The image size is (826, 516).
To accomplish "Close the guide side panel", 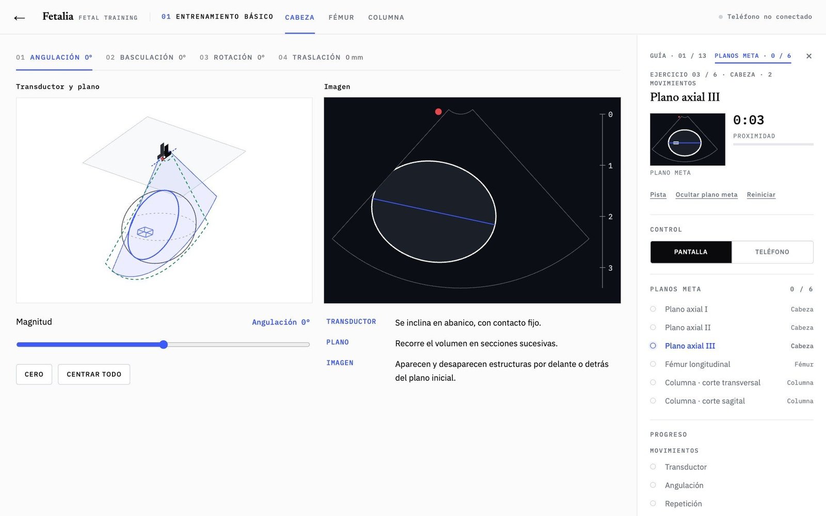I will [x=809, y=56].
